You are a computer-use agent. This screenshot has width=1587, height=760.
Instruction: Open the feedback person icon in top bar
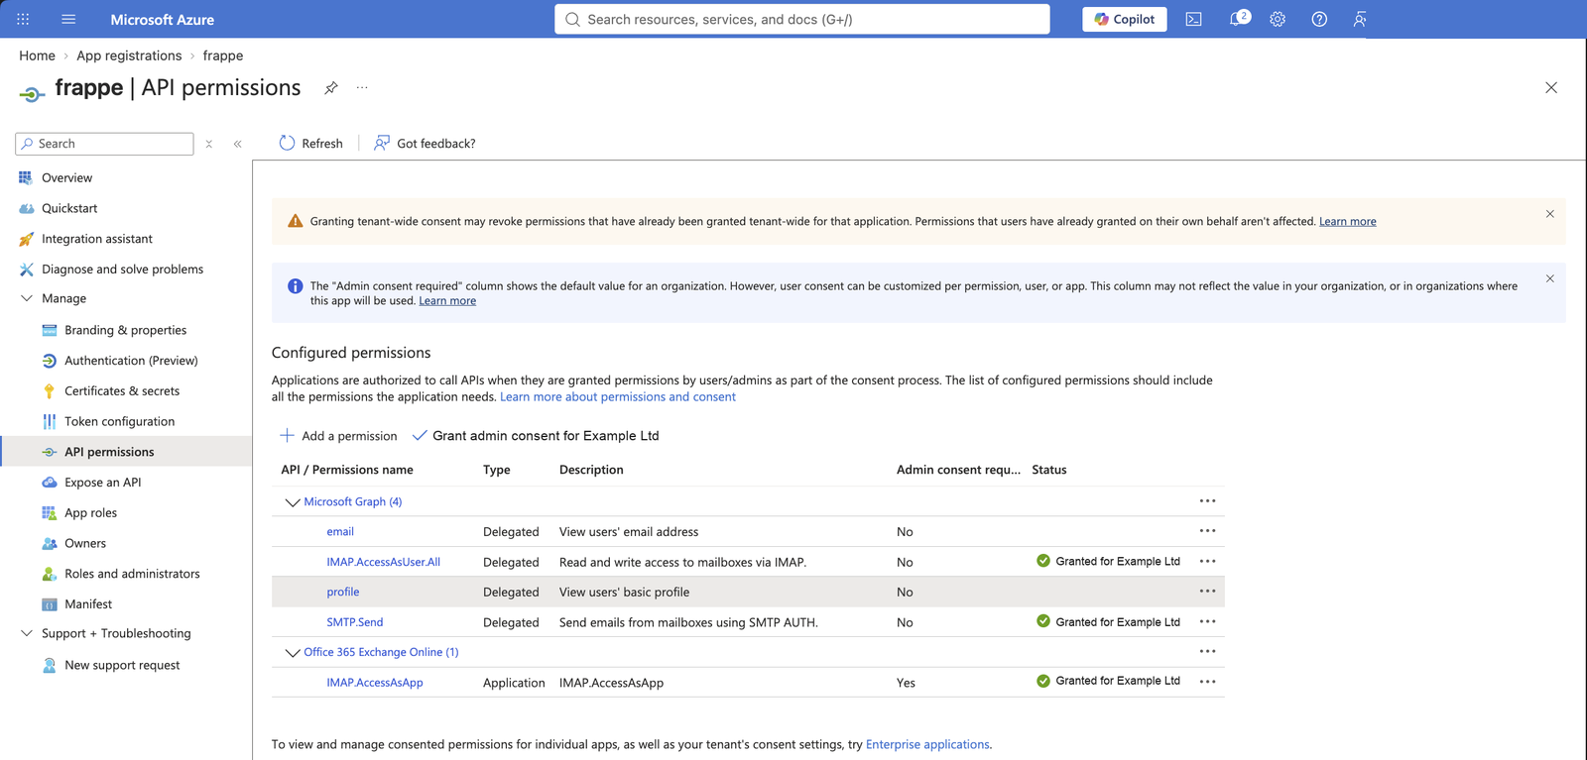point(1360,19)
